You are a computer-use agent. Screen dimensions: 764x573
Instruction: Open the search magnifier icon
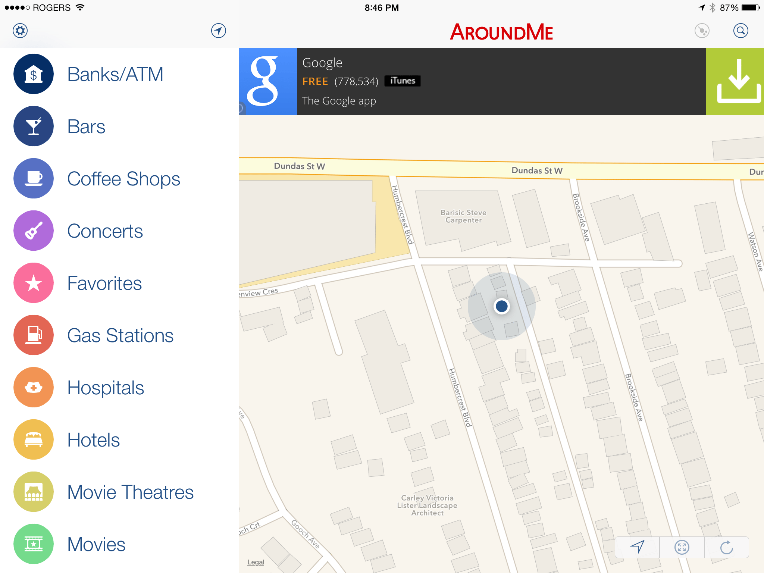(x=741, y=31)
